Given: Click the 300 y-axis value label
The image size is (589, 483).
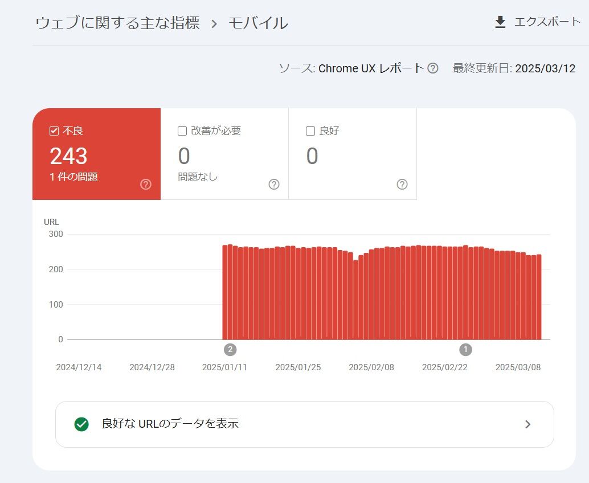Looking at the screenshot, I should (x=56, y=234).
